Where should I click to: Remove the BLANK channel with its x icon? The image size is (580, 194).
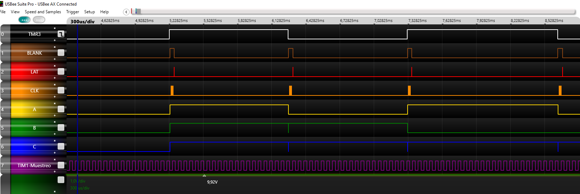55,47
